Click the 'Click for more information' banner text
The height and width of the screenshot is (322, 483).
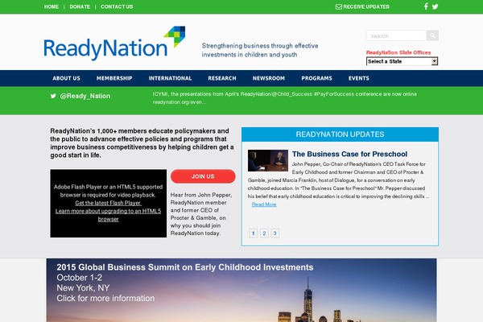(105, 299)
